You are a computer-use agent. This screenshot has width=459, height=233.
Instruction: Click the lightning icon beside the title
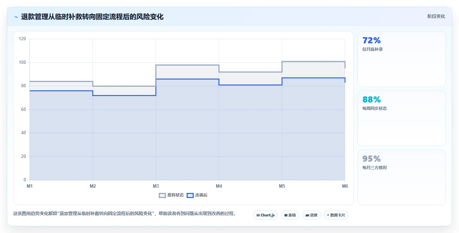(x=16, y=17)
